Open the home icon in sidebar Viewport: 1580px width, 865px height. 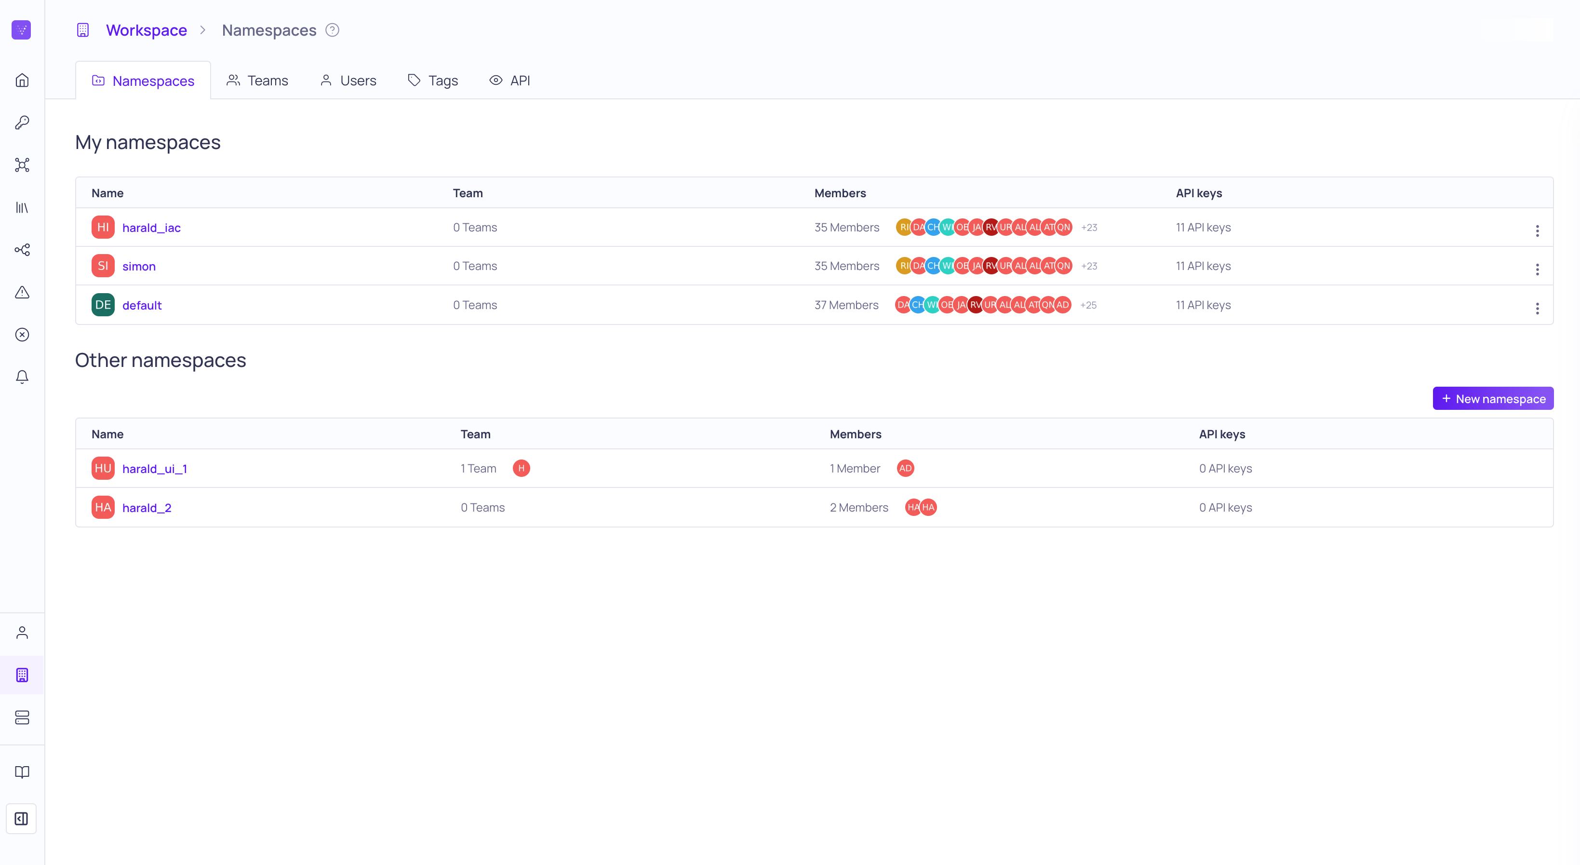pos(22,81)
